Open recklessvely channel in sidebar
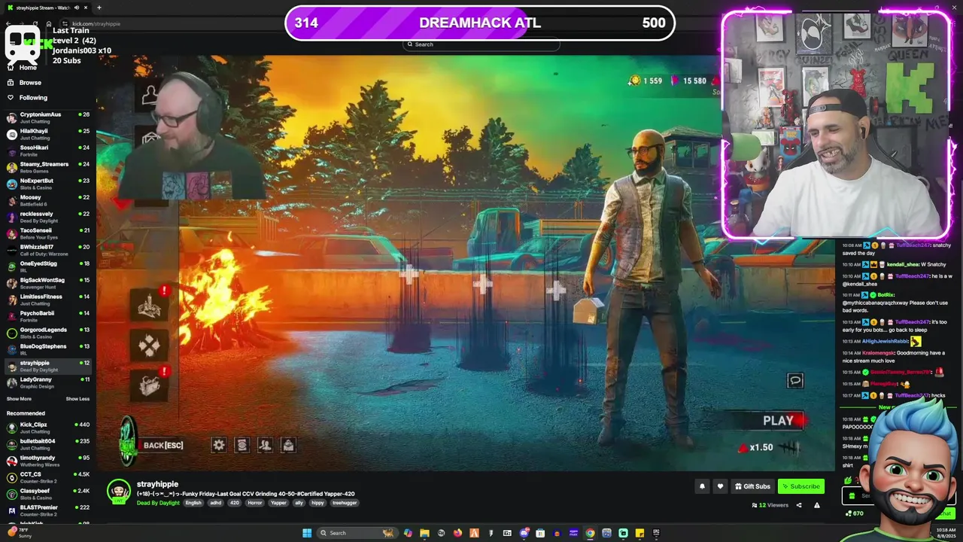 48,217
